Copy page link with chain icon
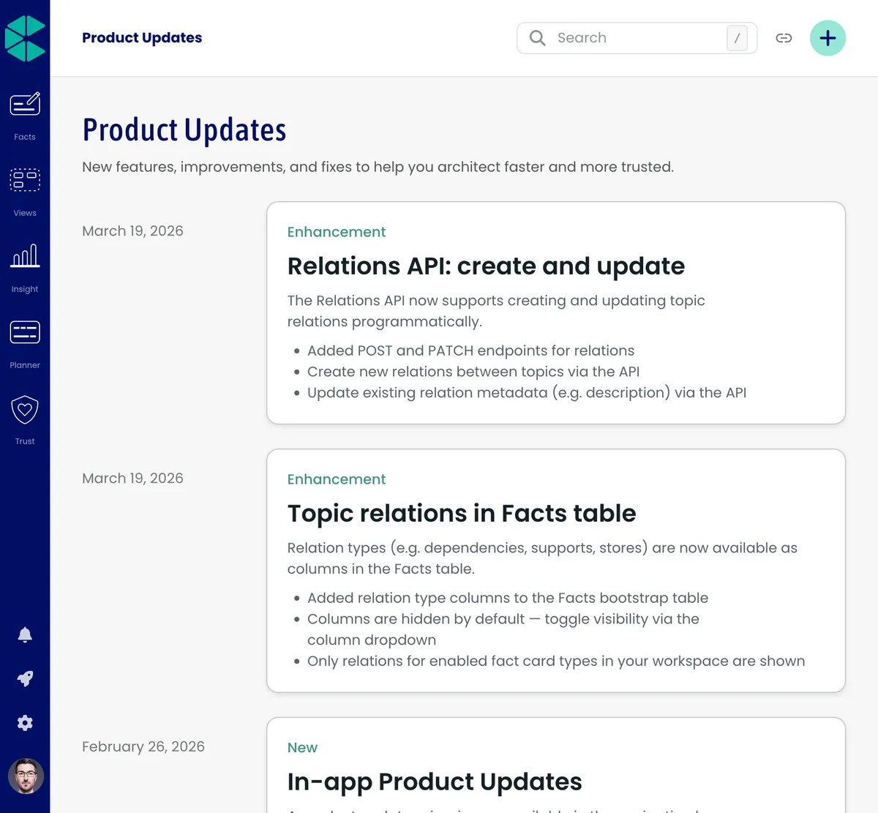 pyautogui.click(x=784, y=38)
